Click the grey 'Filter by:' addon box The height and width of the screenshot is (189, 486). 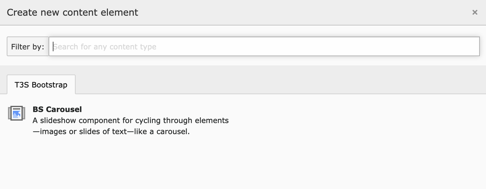pyautogui.click(x=28, y=47)
